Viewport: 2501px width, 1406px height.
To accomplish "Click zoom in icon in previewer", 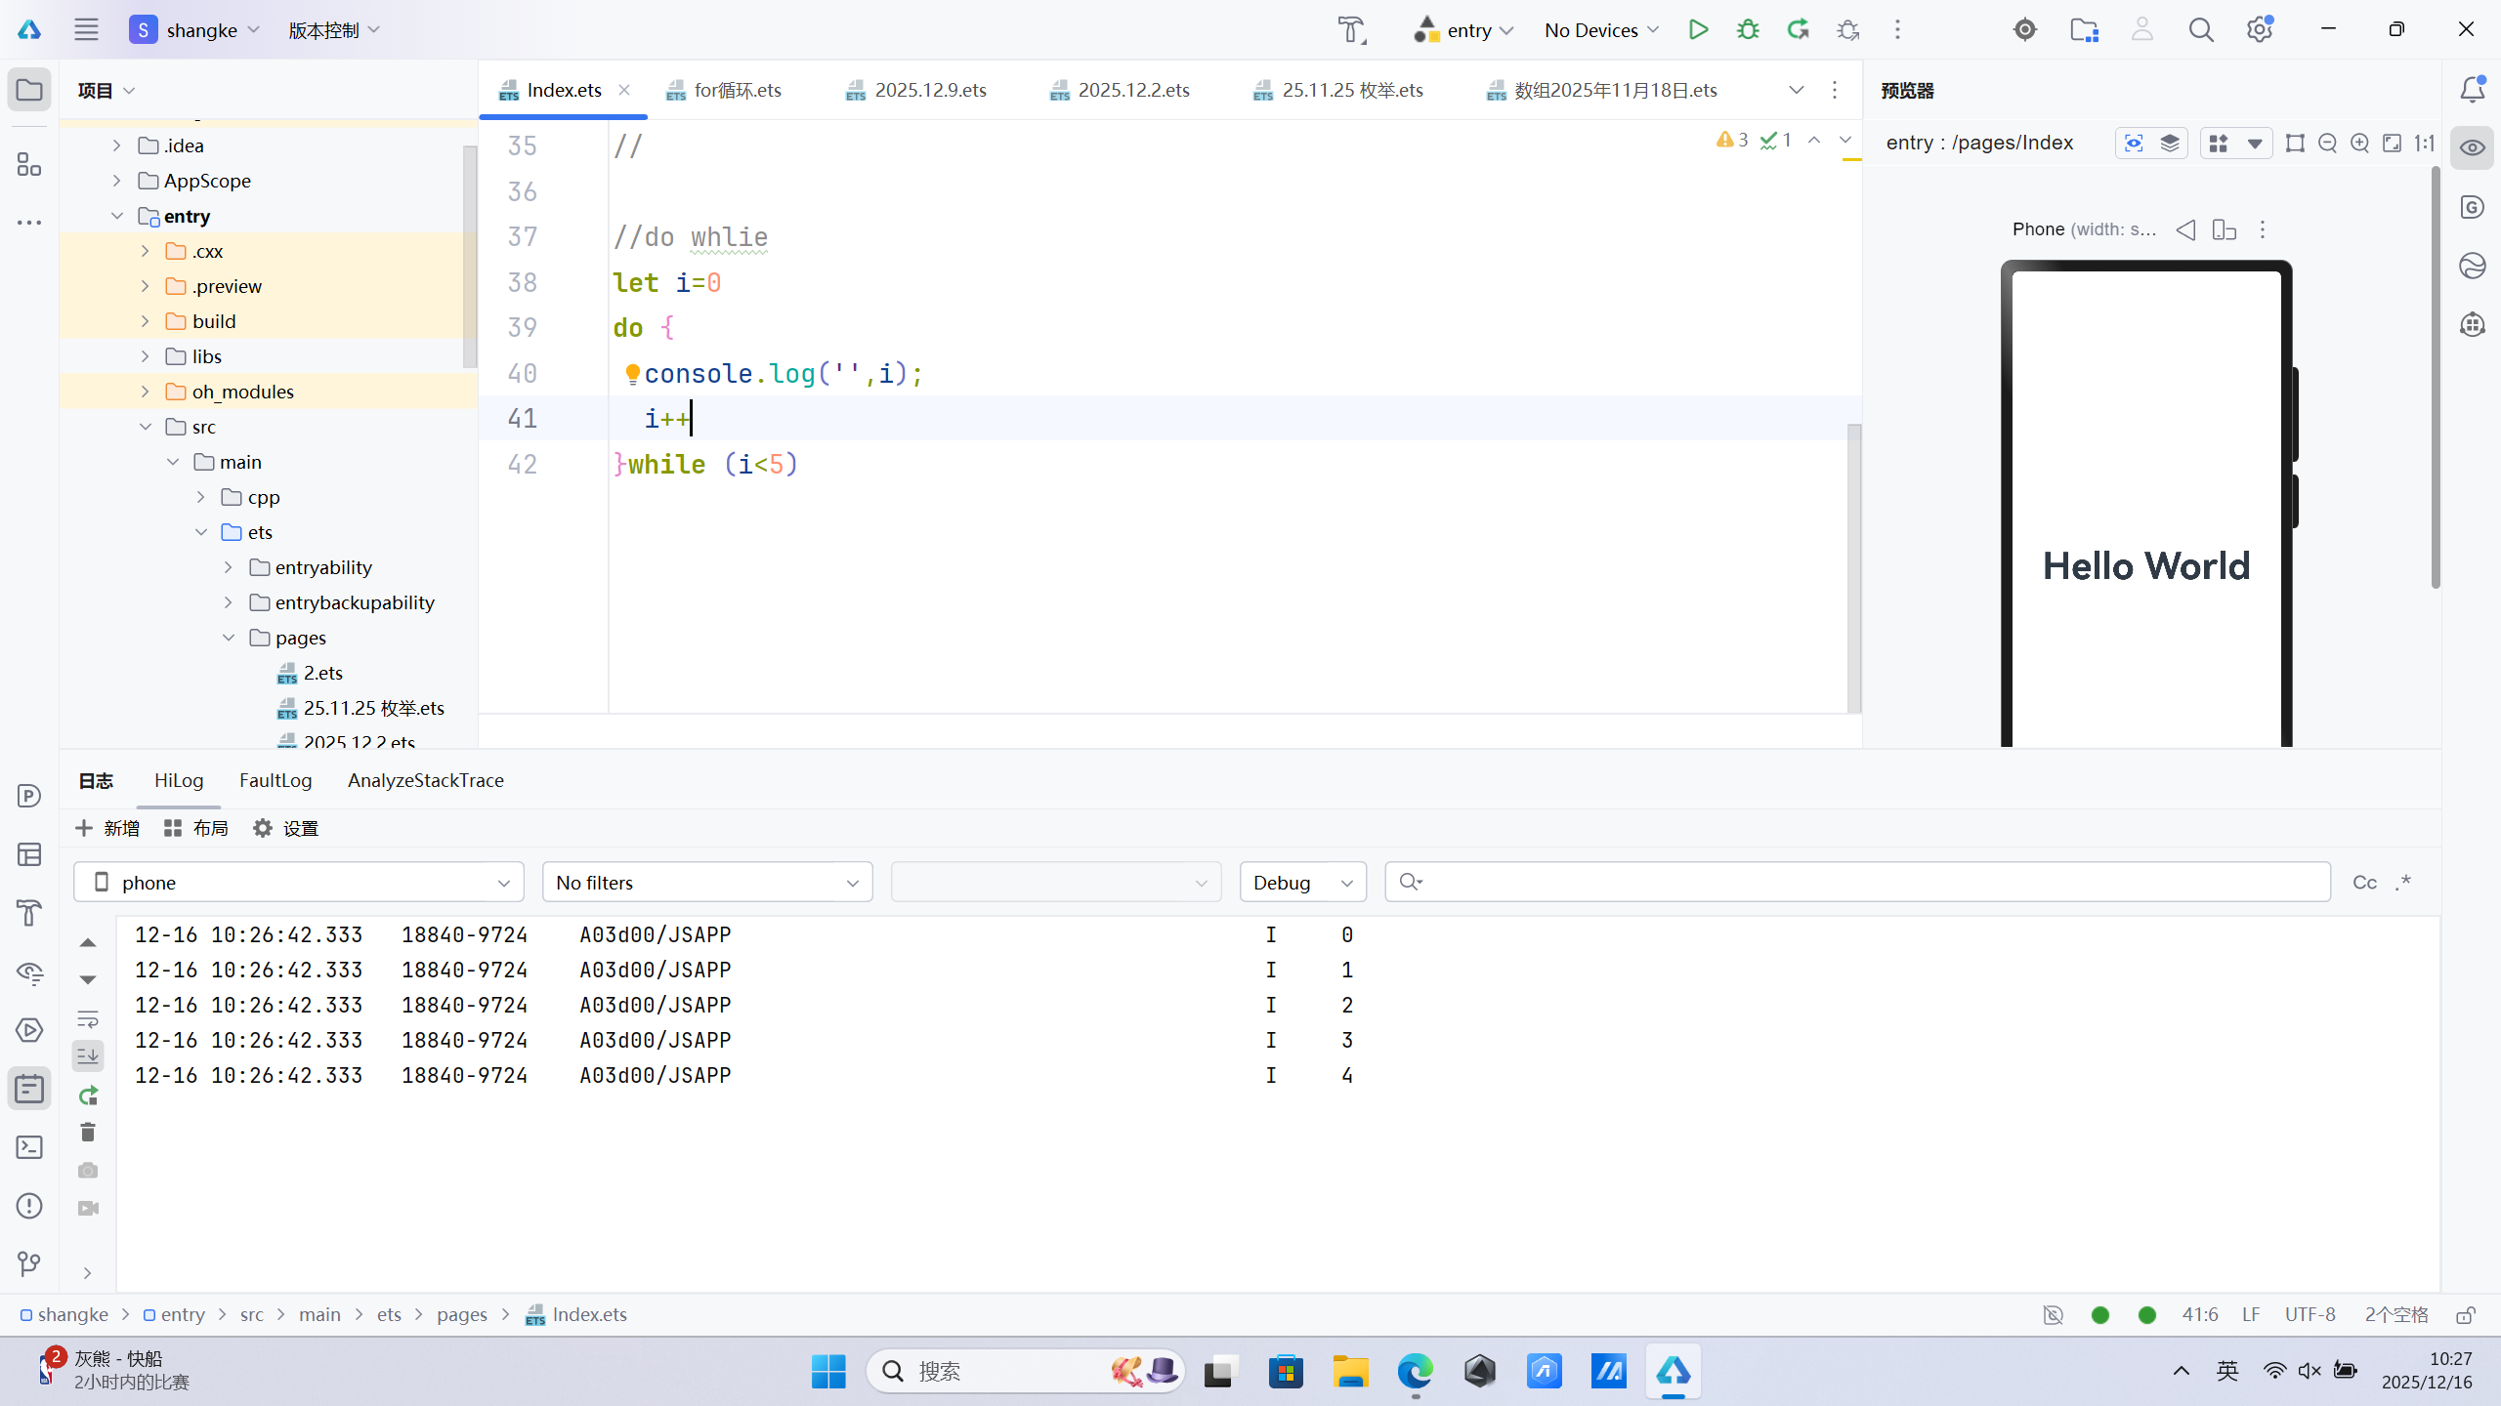I will pyautogui.click(x=2359, y=144).
